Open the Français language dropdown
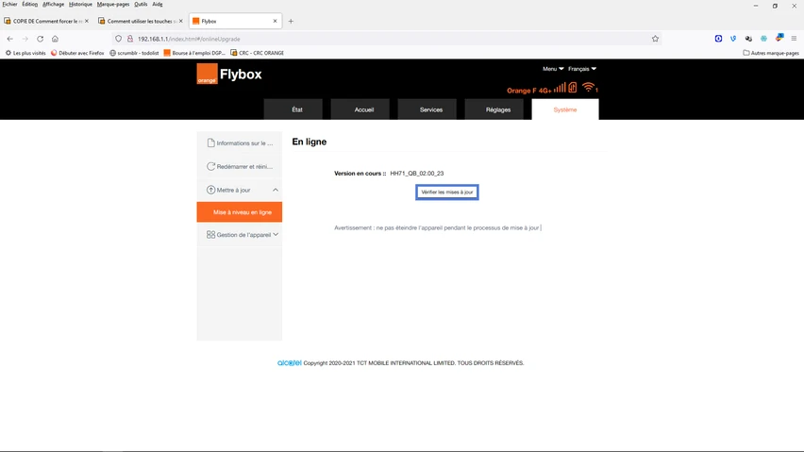Viewport: 804px width, 452px height. click(582, 69)
